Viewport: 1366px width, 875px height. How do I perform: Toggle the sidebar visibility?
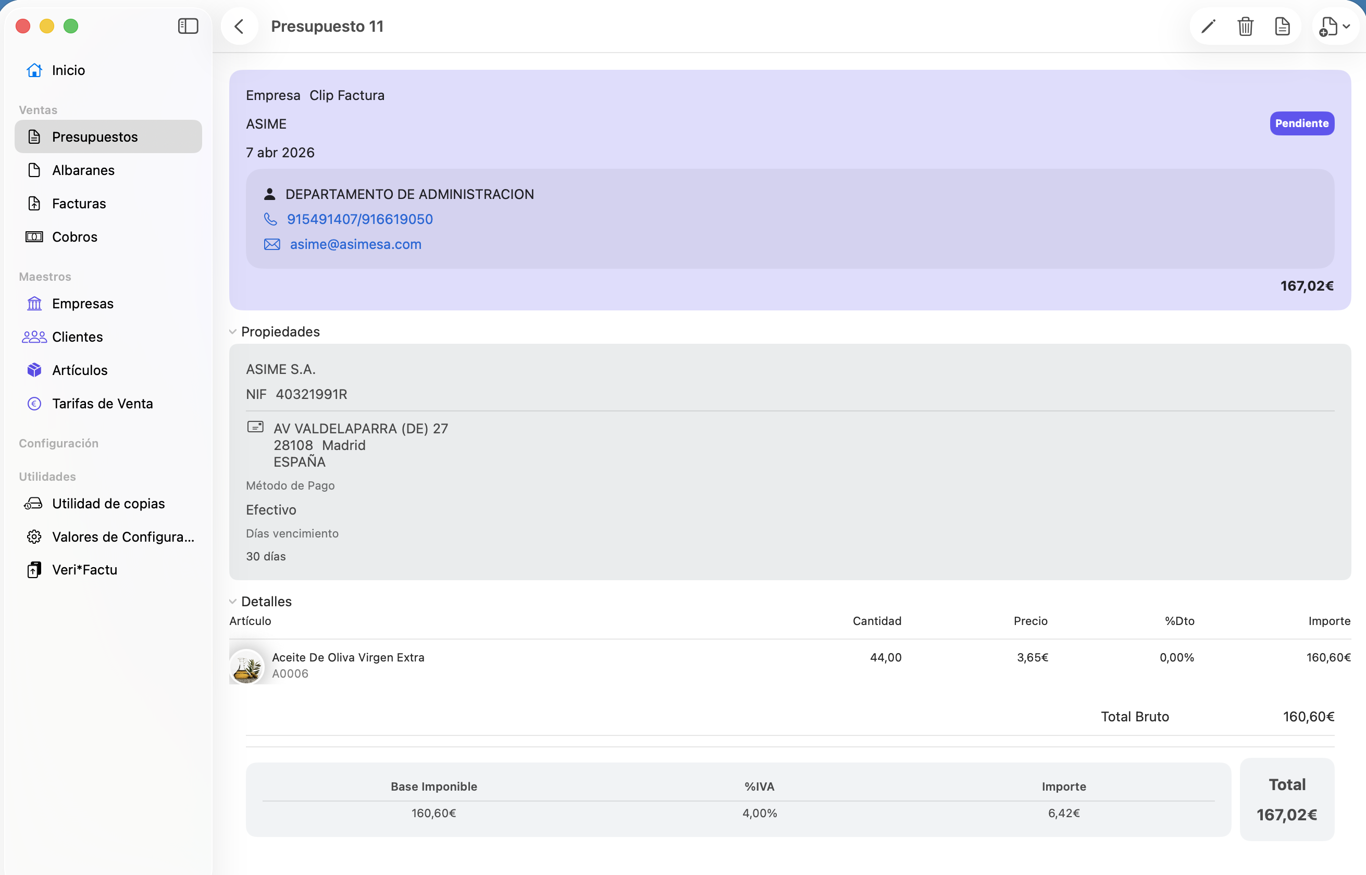tap(188, 26)
